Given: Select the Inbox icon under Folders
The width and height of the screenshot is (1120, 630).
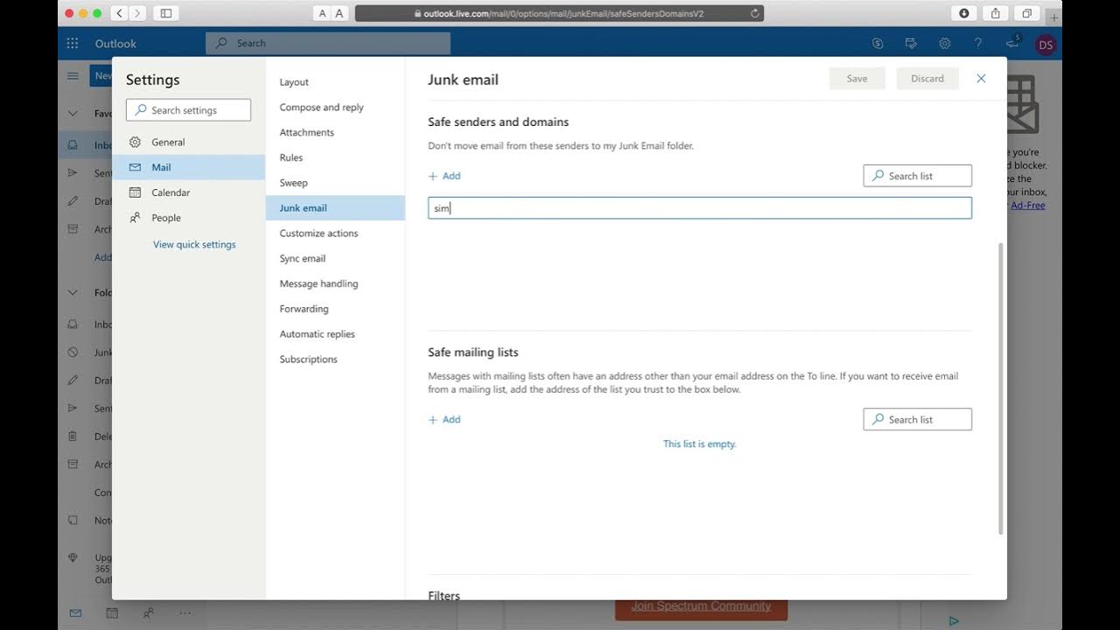Looking at the screenshot, I should coord(73,325).
